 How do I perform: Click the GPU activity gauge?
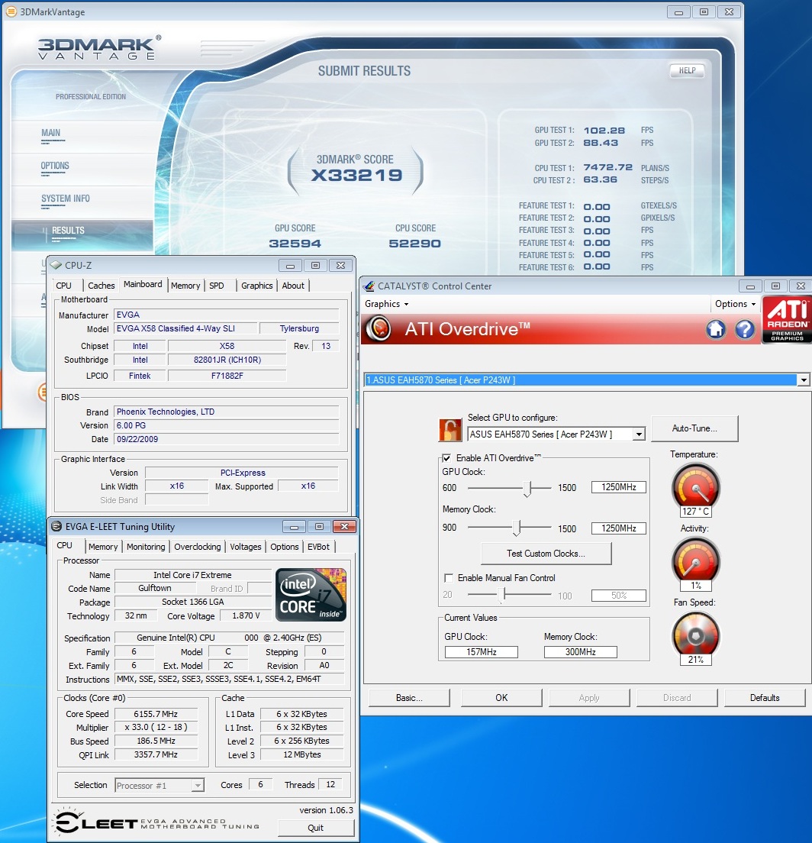[695, 560]
